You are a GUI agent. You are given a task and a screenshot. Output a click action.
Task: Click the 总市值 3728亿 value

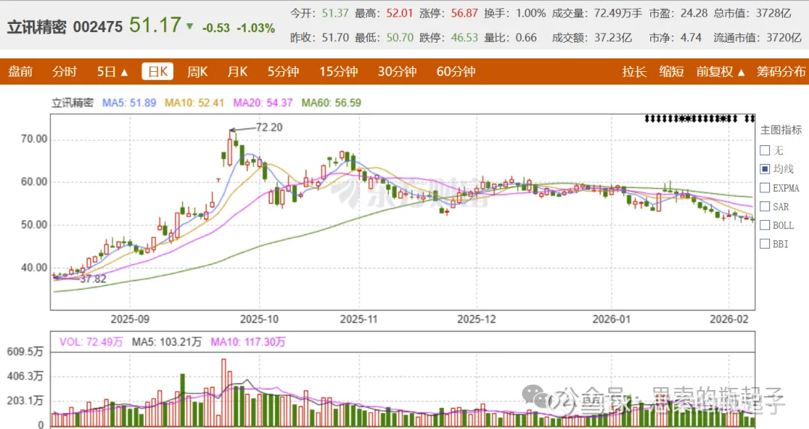(773, 13)
